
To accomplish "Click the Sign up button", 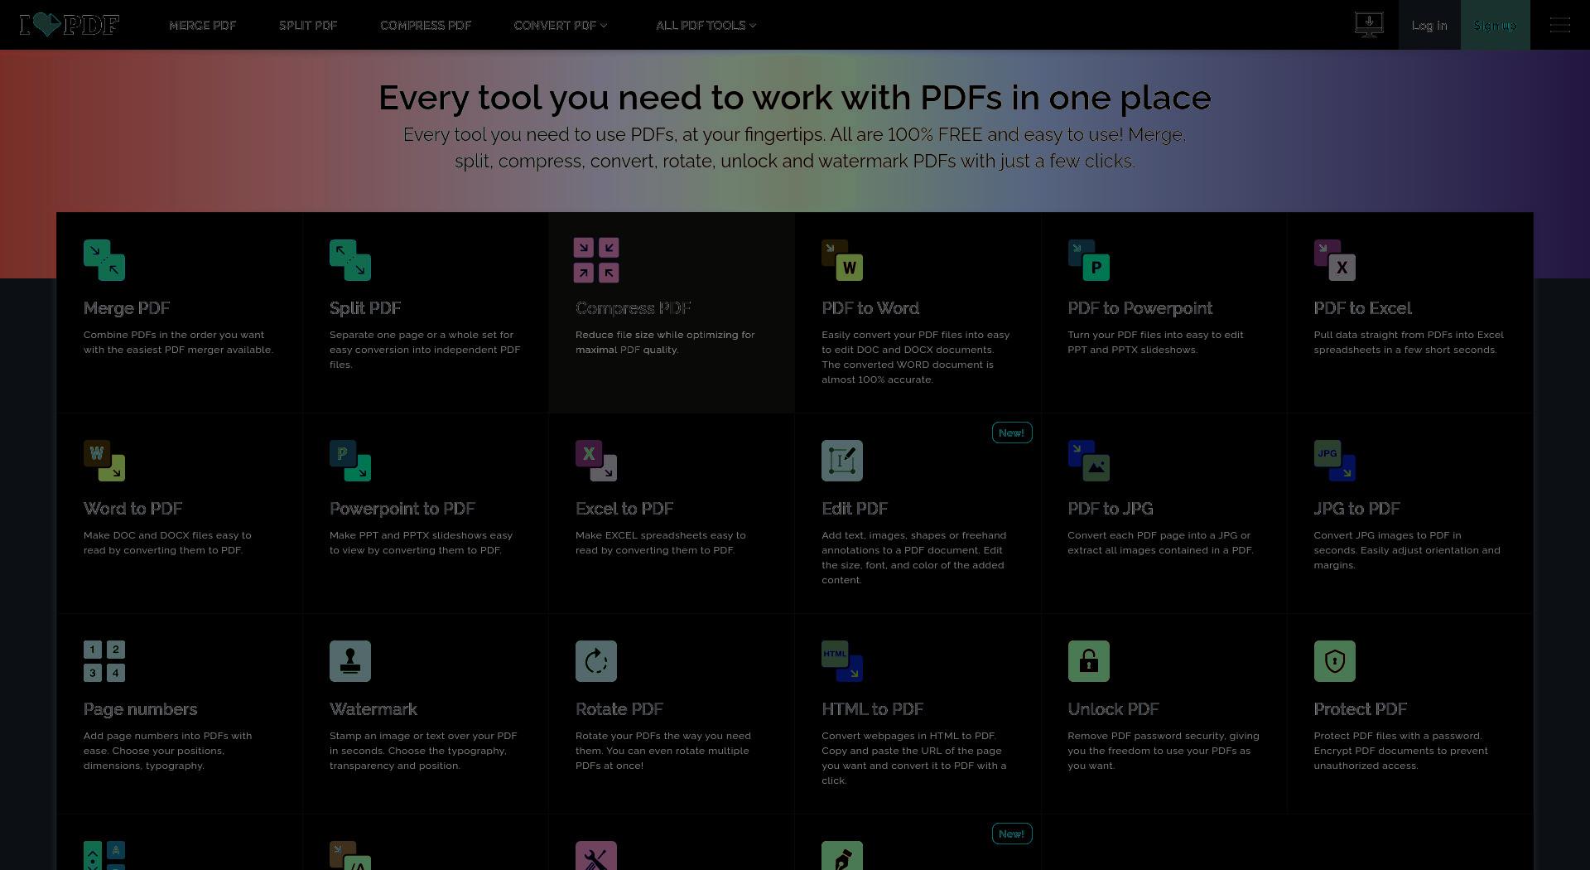I will (x=1496, y=25).
